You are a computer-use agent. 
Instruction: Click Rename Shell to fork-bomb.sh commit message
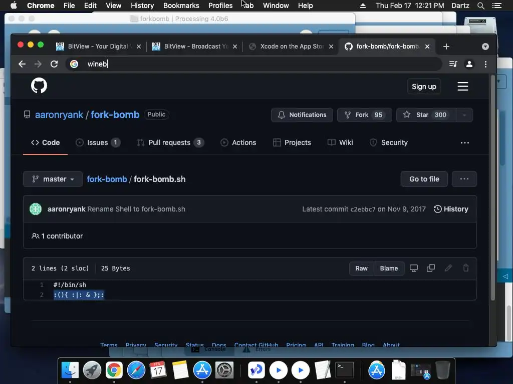click(136, 209)
